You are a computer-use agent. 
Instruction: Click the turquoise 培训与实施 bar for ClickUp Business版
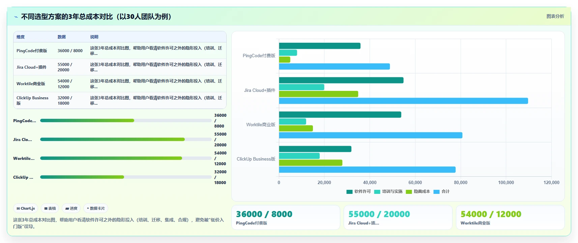(299, 156)
